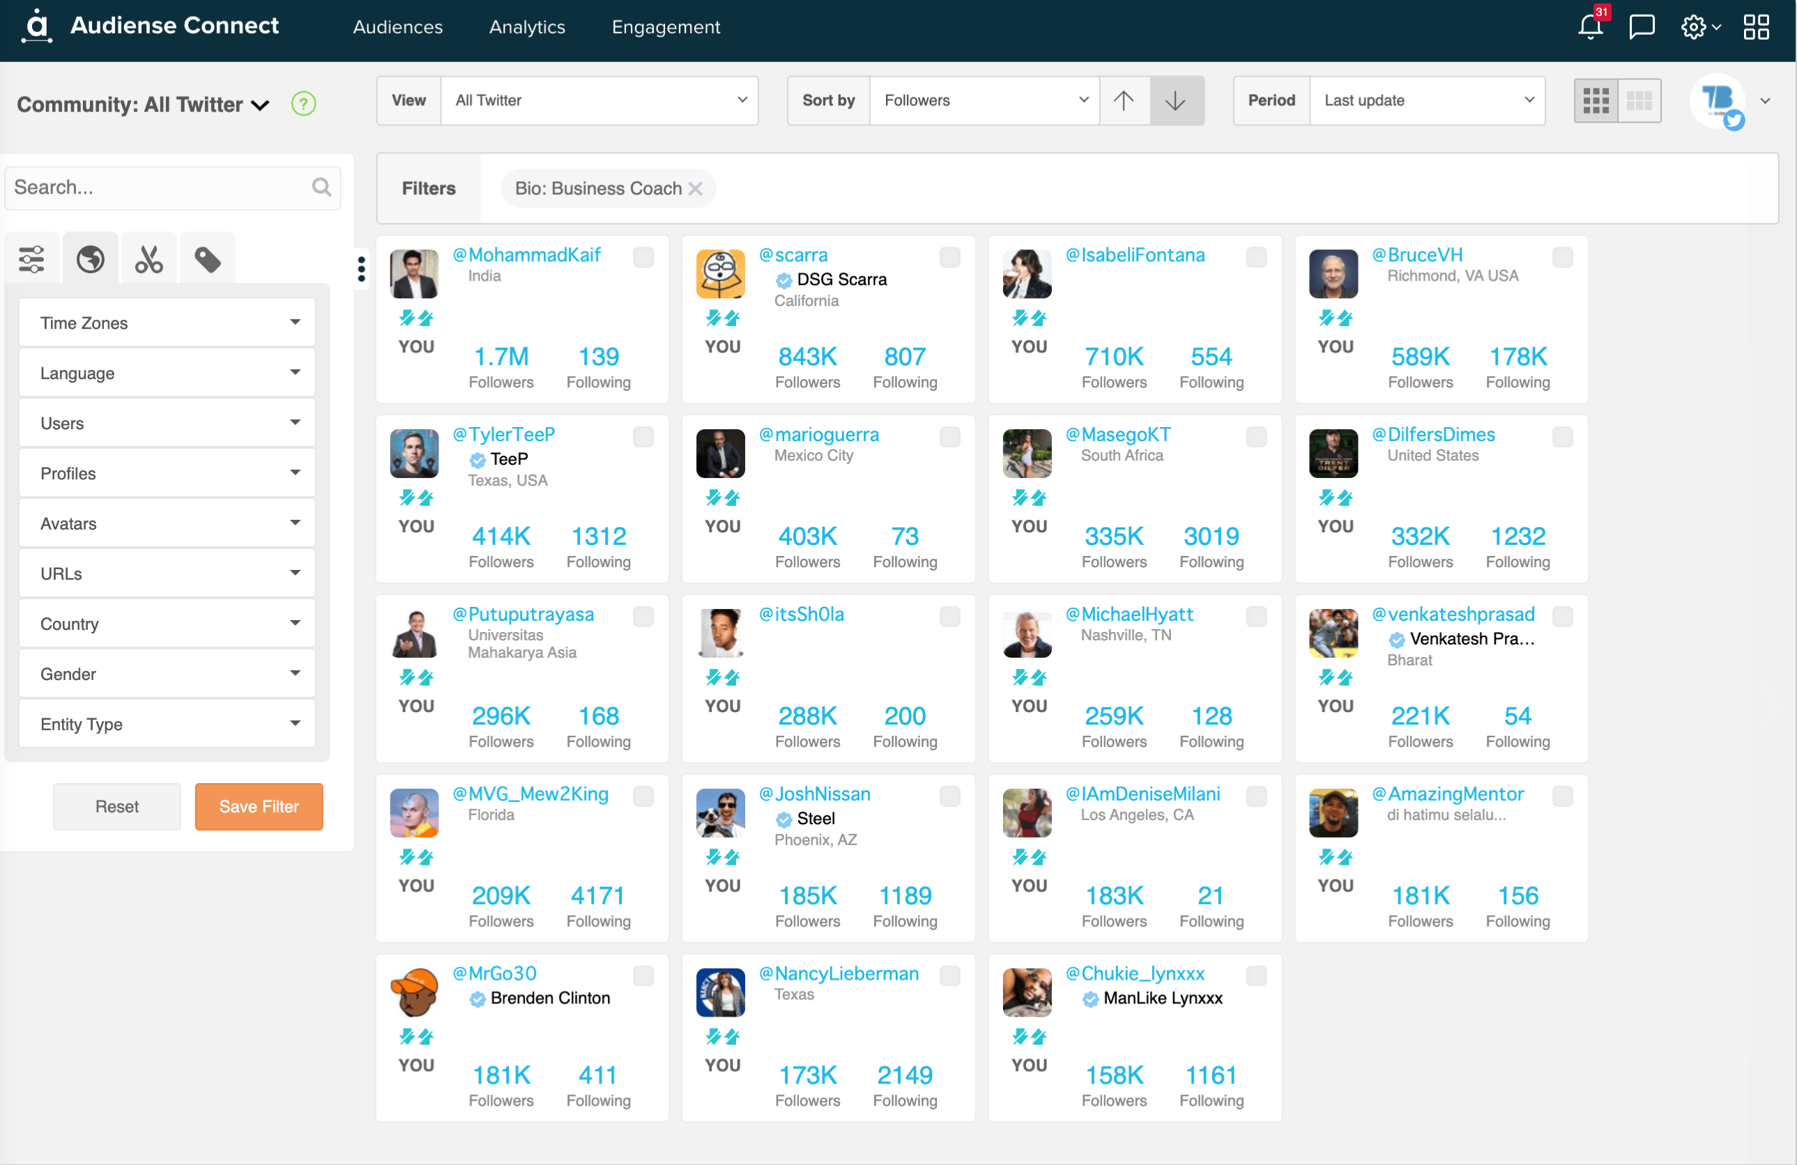The image size is (1797, 1165).
Task: Expand the Avatars filter
Action: (167, 524)
